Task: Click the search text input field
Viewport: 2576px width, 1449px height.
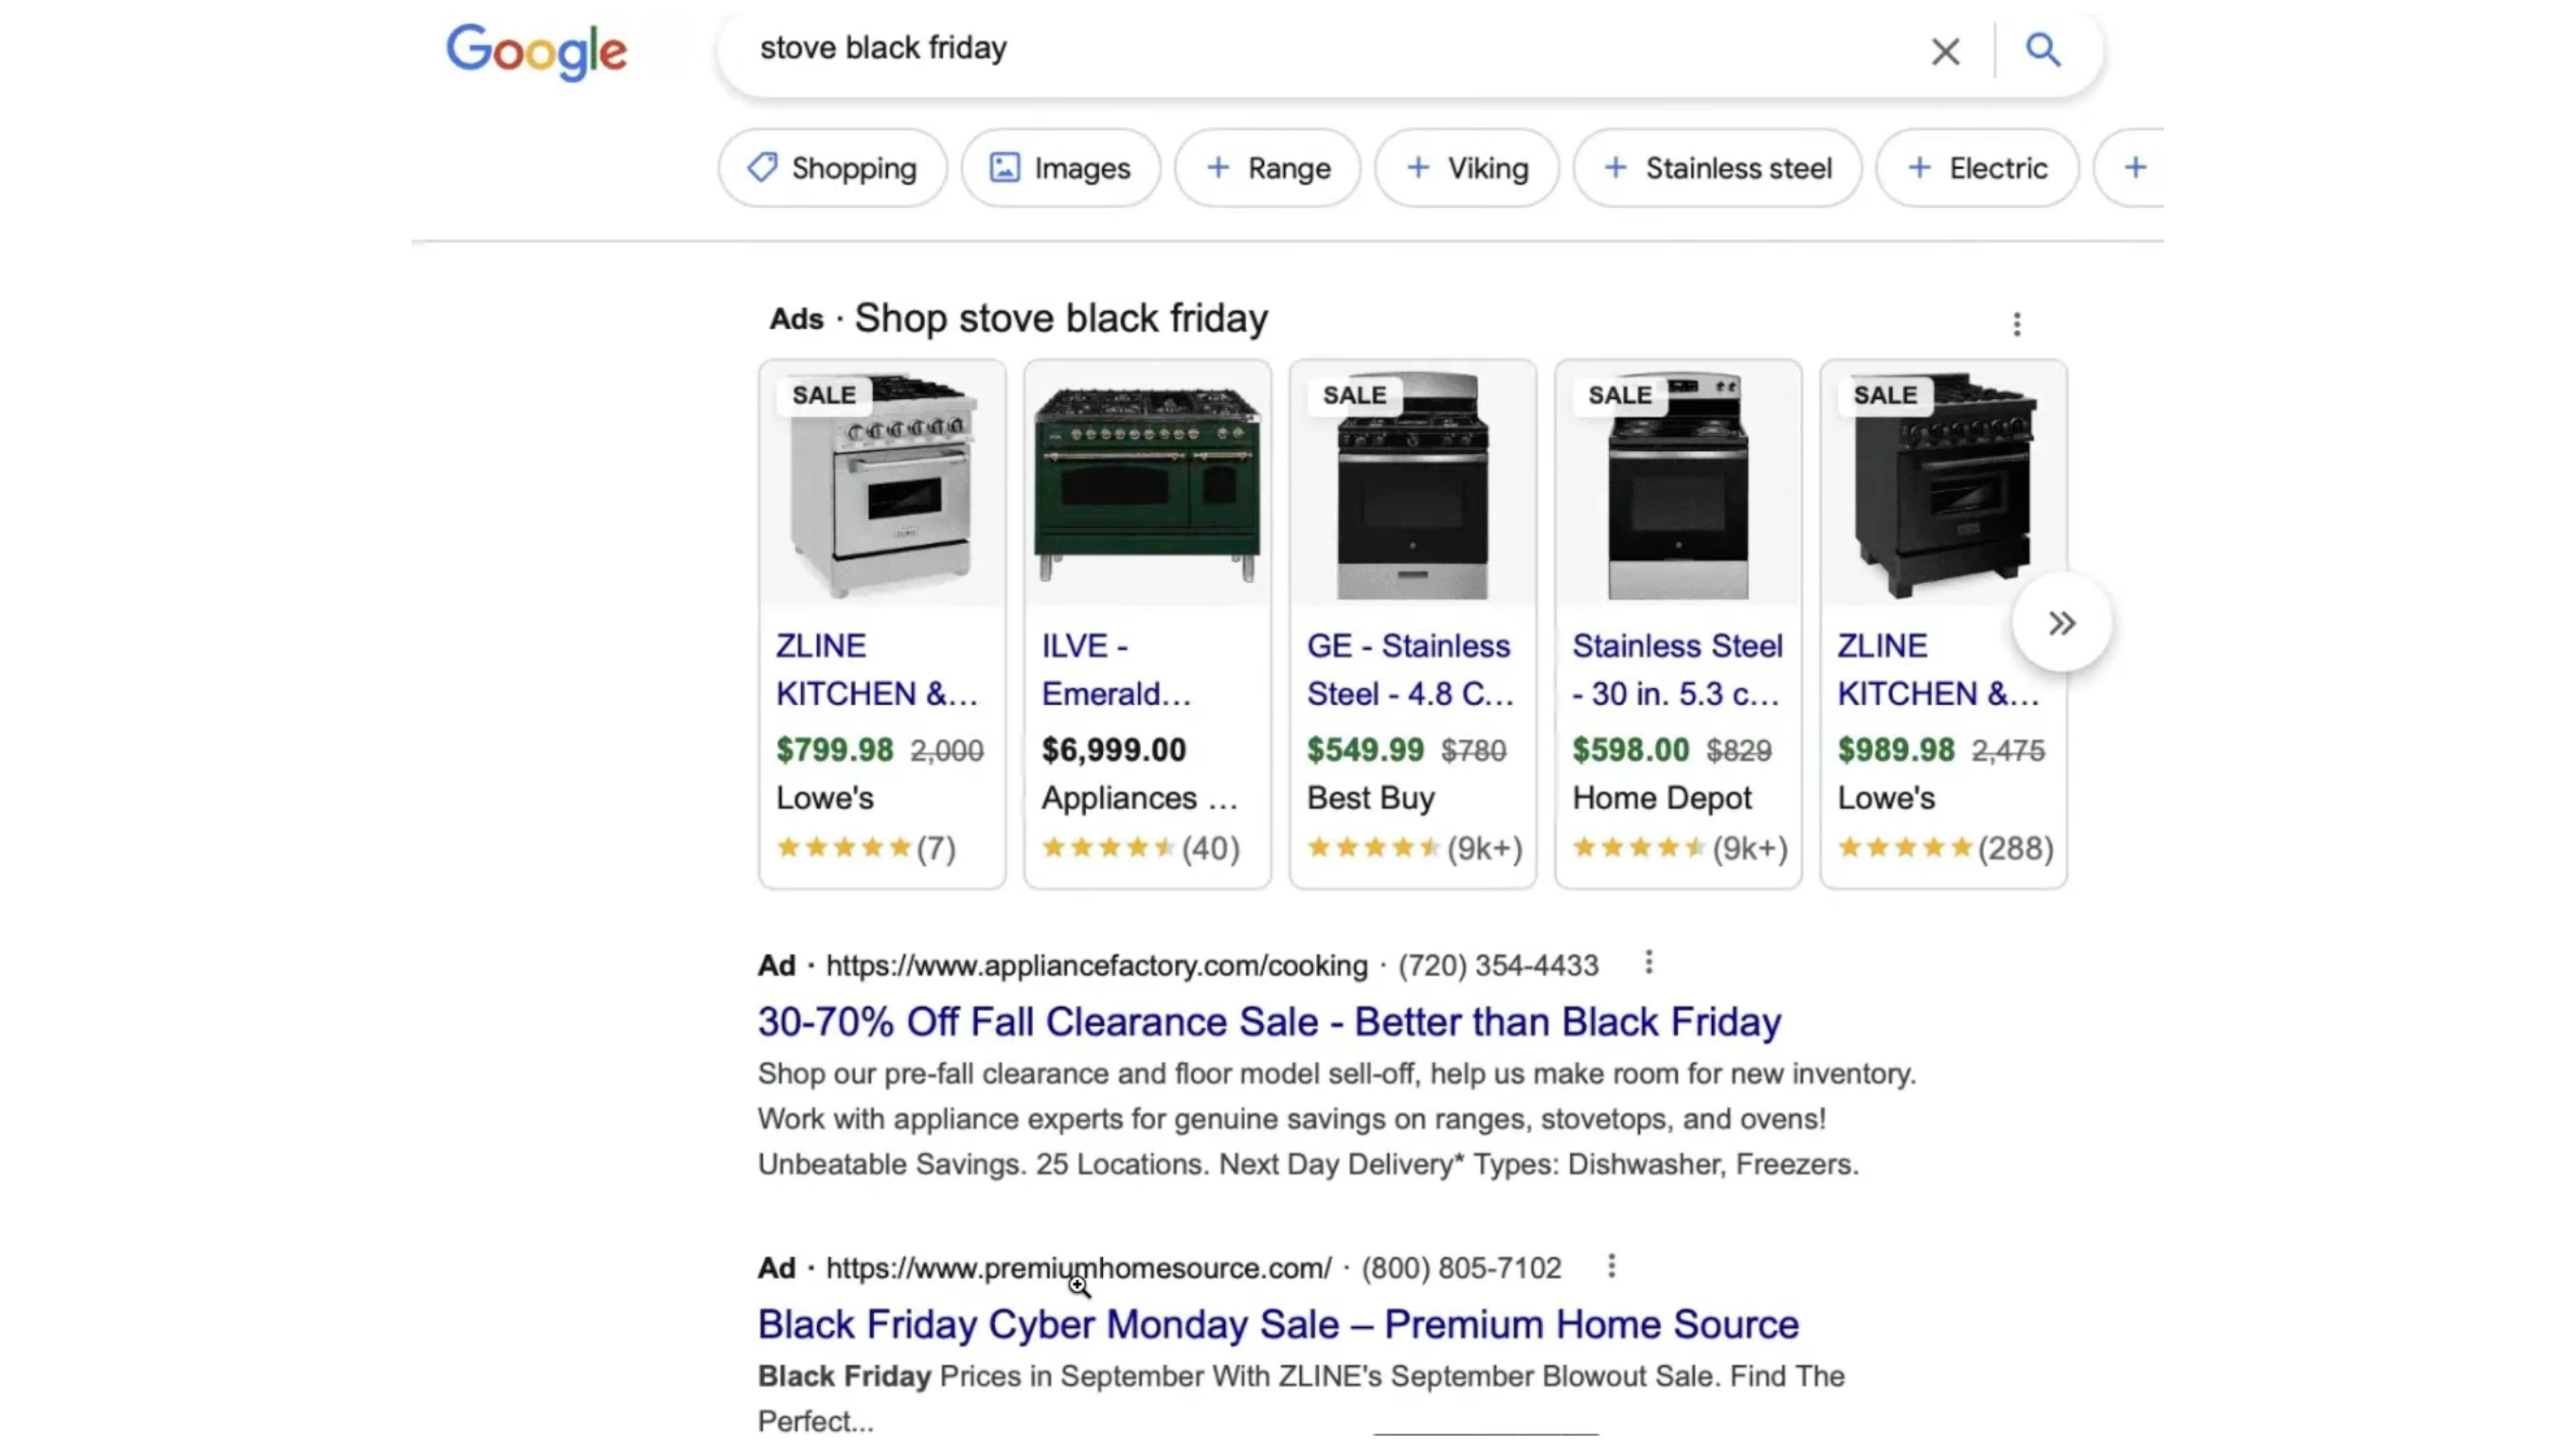Action: click(x=1300, y=48)
